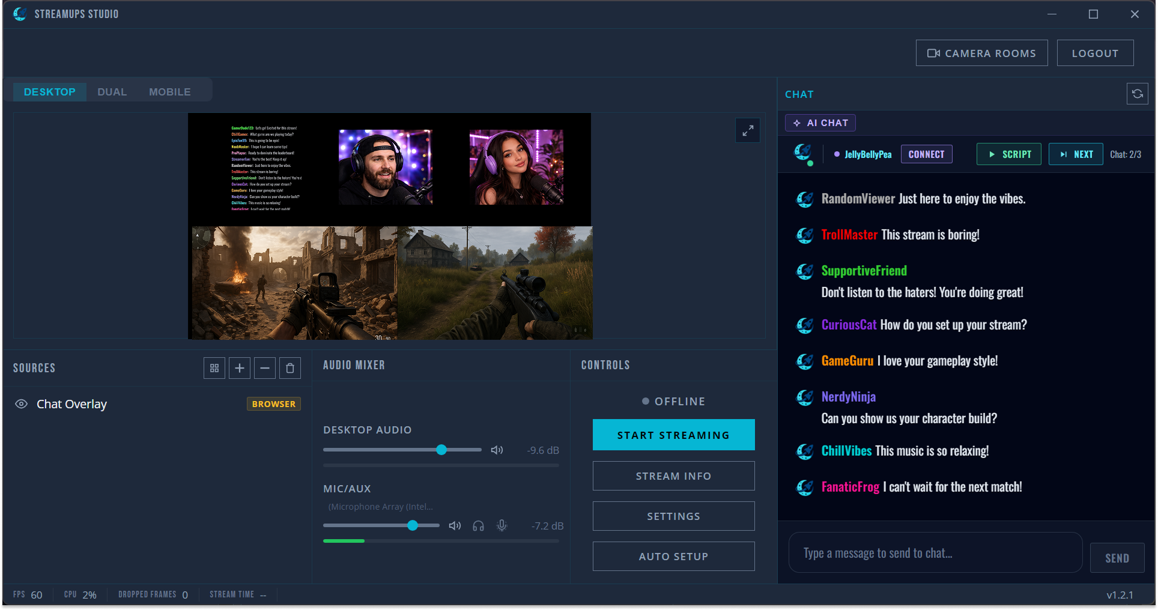The width and height of the screenshot is (1158, 610).
Task: Click the microphone icon in the Mic/Aux row
Action: [502, 525]
